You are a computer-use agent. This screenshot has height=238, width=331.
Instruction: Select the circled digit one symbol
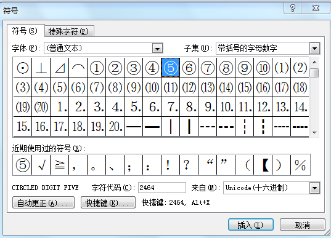pos(97,68)
